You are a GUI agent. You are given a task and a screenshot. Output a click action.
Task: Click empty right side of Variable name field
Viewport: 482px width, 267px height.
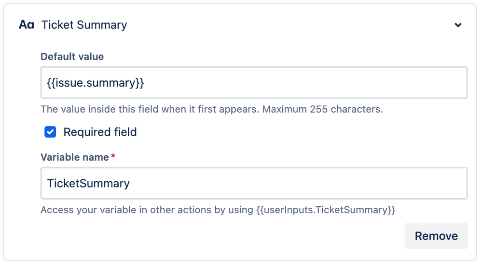tap(386, 183)
